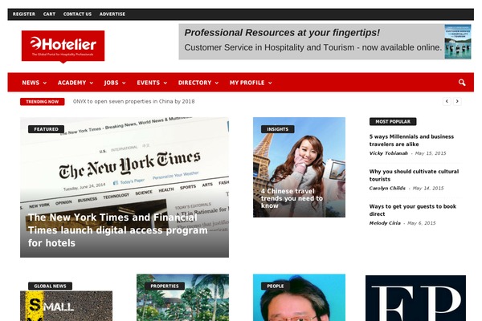482x321 pixels.
Task: Click author Vicky Tobianah
Action: 389,153
